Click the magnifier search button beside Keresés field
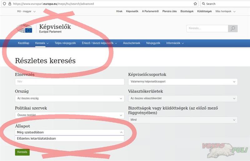Viewport: 250px width, 161px height. [x=232, y=29]
